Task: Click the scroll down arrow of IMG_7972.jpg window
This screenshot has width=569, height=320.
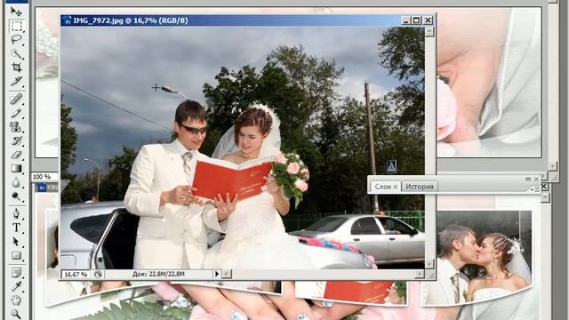Action: point(429,264)
